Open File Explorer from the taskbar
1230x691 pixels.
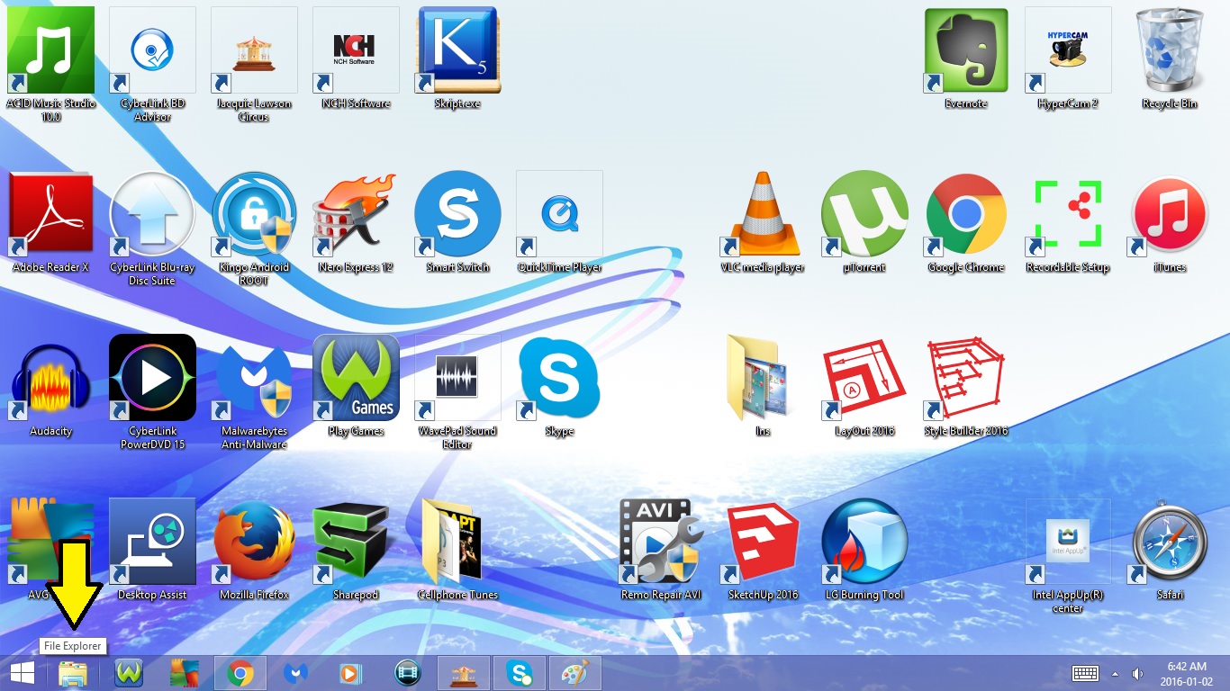72,673
